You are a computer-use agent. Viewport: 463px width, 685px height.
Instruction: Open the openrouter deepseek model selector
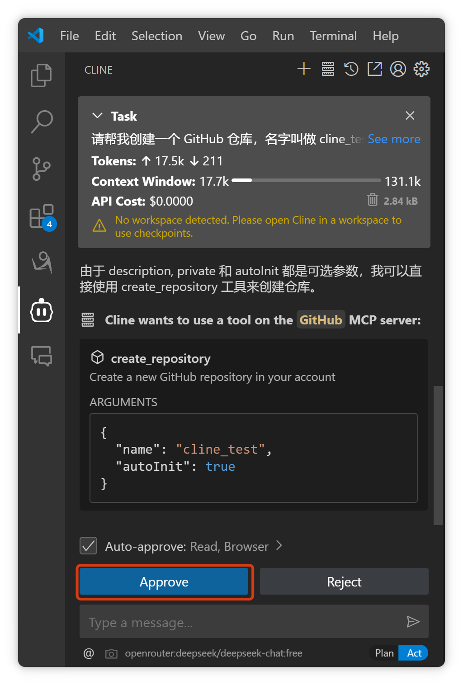[x=213, y=653]
